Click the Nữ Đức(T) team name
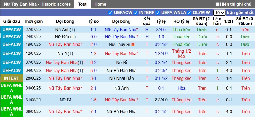The width and height of the screenshot is (255, 117). coord(65,37)
